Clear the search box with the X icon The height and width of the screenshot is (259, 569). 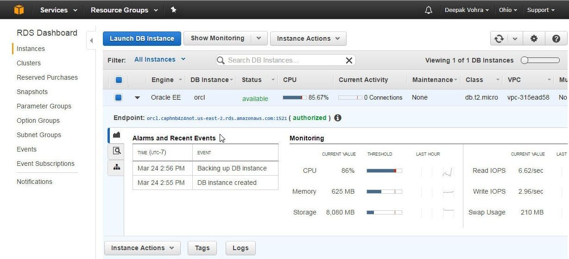click(349, 60)
